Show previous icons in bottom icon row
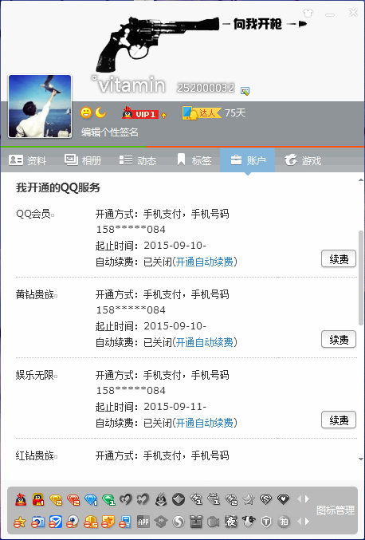365x540 pixels. coord(299,522)
